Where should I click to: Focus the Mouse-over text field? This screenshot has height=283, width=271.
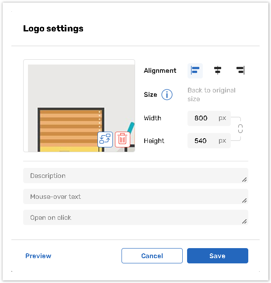[x=131, y=197]
